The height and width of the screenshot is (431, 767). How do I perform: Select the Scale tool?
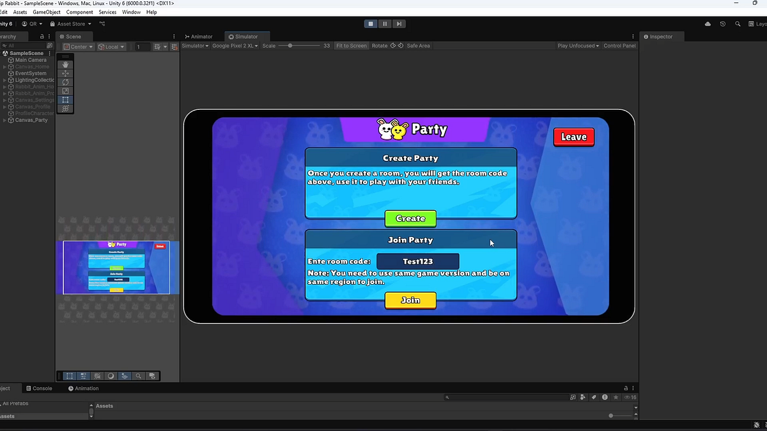pyautogui.click(x=65, y=91)
